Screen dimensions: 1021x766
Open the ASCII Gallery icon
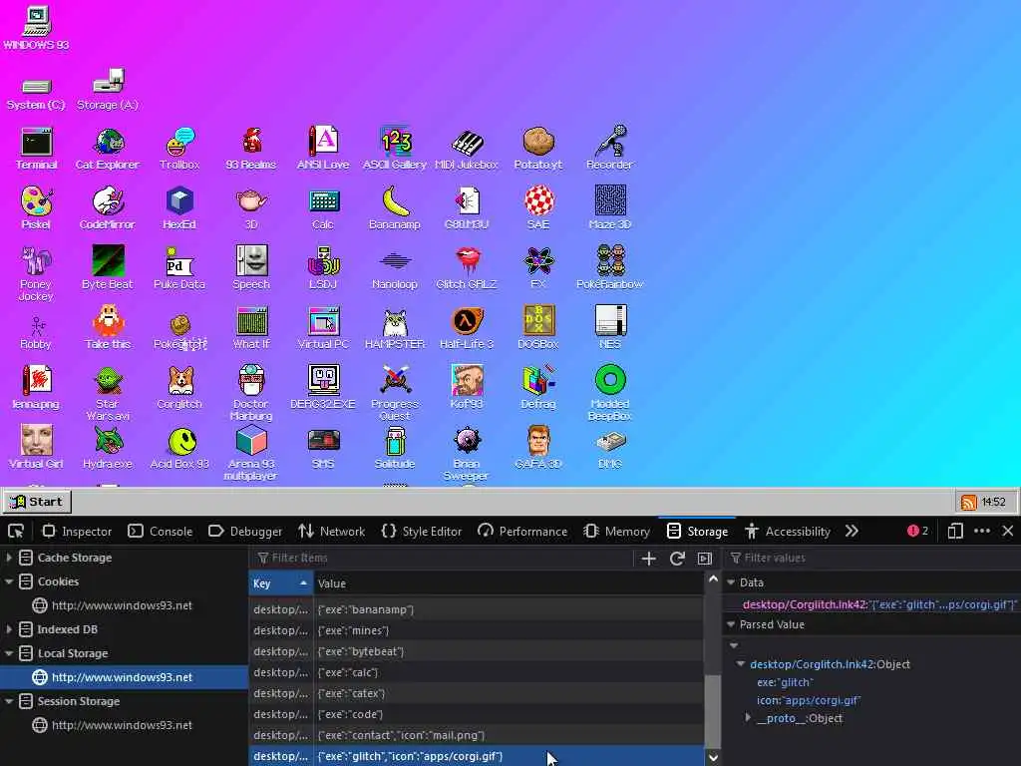395,150
